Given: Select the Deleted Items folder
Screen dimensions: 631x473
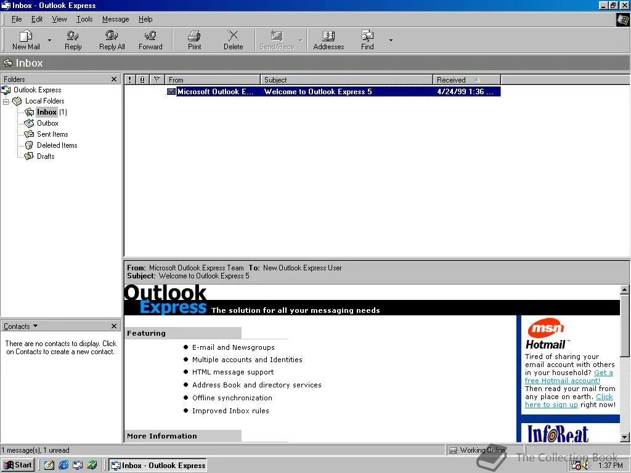Looking at the screenshot, I should [x=57, y=145].
